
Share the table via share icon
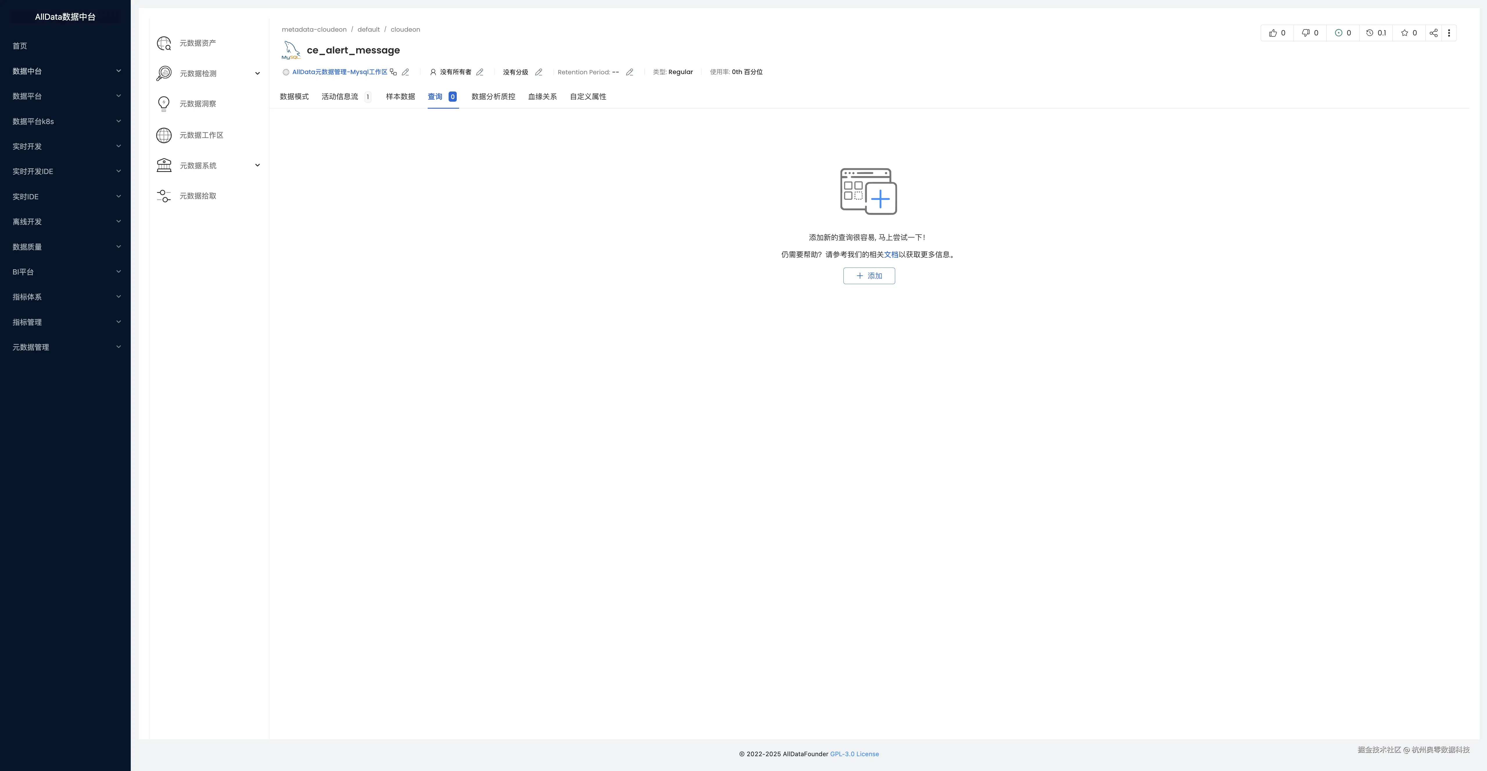(x=1433, y=33)
